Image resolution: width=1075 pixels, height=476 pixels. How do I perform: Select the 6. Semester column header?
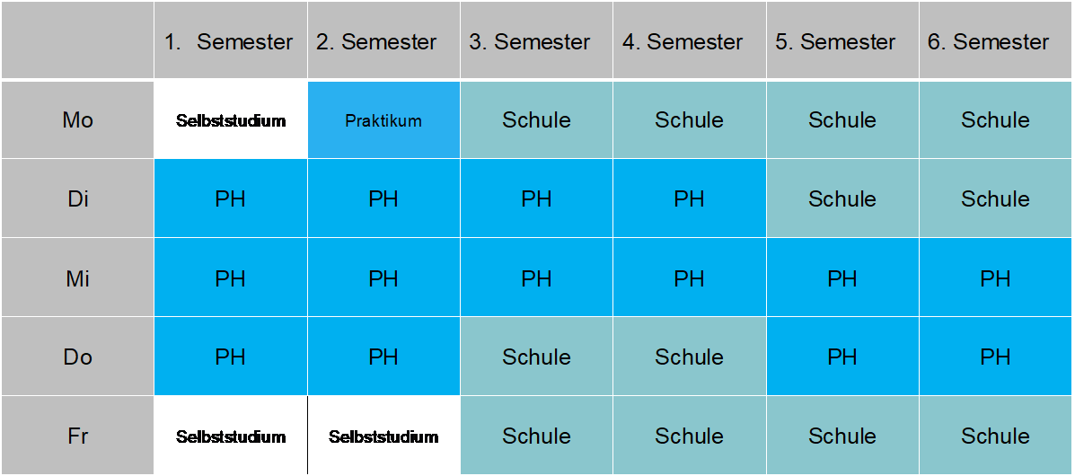(x=995, y=41)
